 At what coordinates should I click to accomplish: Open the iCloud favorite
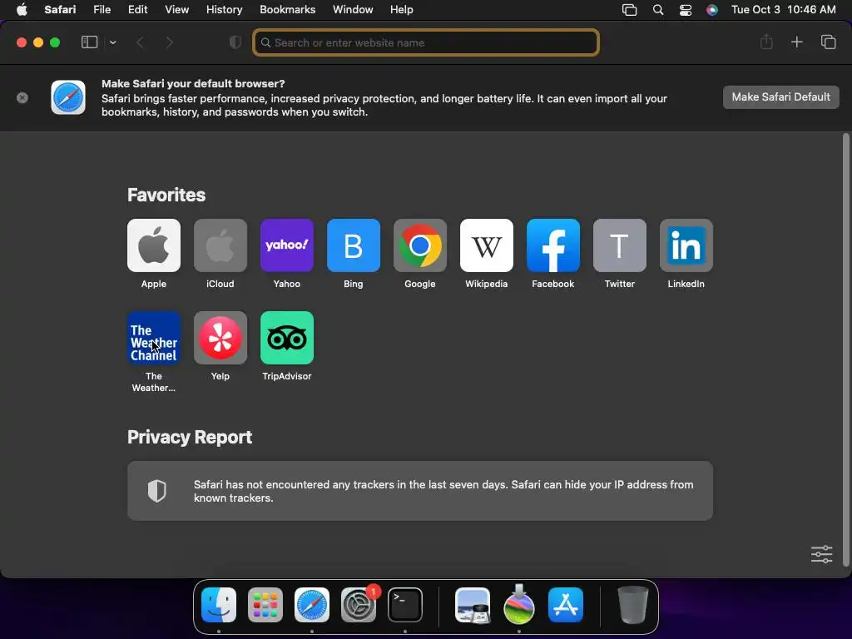click(220, 245)
